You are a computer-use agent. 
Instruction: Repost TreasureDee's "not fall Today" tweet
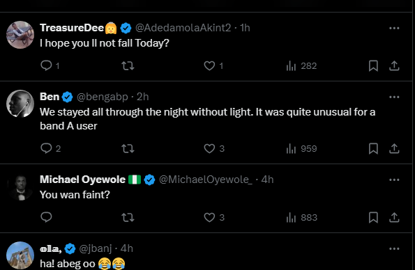(x=128, y=66)
